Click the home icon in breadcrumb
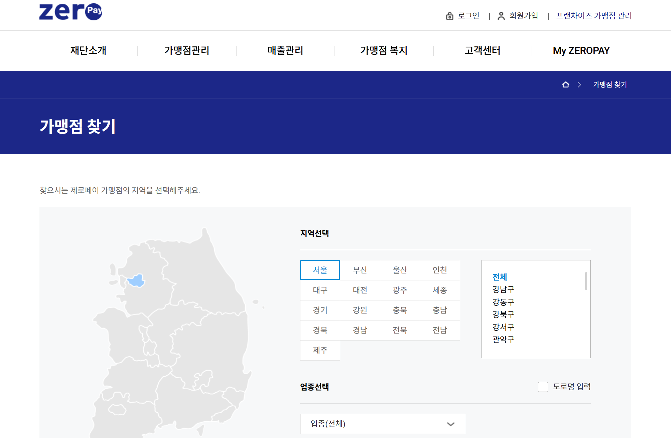This screenshot has height=438, width=671. coord(565,84)
